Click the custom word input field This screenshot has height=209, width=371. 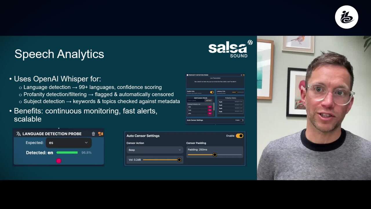pyautogui.click(x=196, y=100)
